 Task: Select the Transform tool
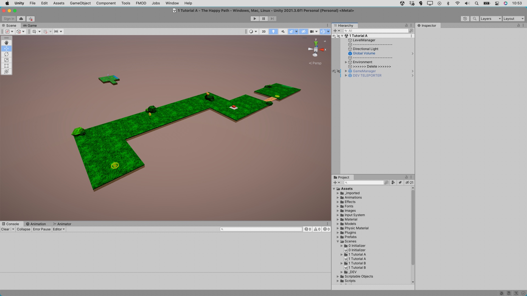pyautogui.click(x=6, y=72)
